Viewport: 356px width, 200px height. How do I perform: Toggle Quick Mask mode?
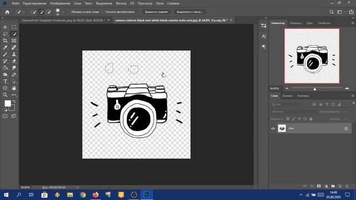5,116
